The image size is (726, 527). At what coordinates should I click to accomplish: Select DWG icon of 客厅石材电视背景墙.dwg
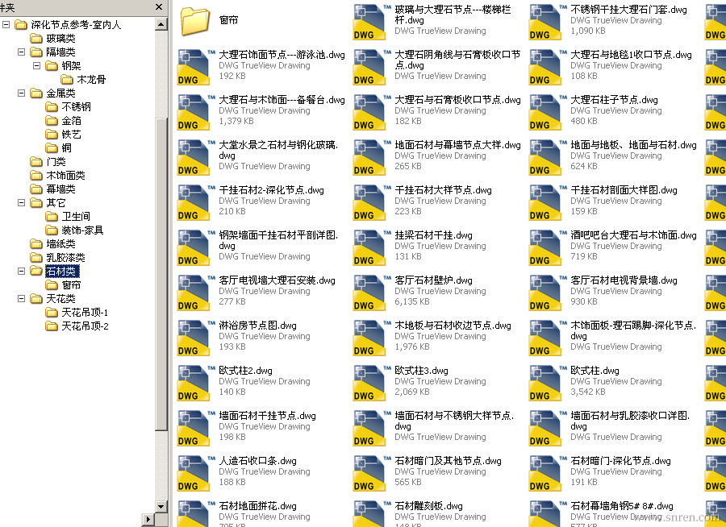click(544, 293)
